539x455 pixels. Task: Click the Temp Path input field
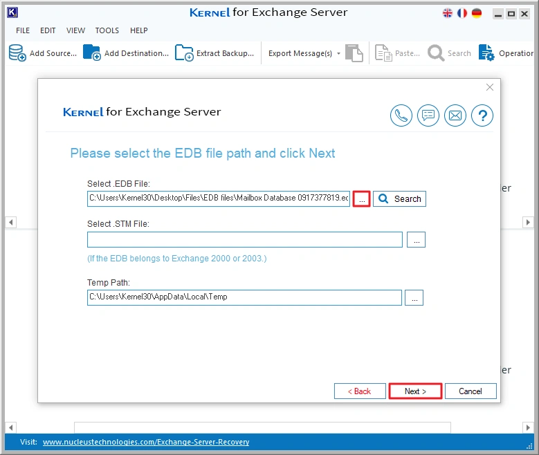point(244,297)
